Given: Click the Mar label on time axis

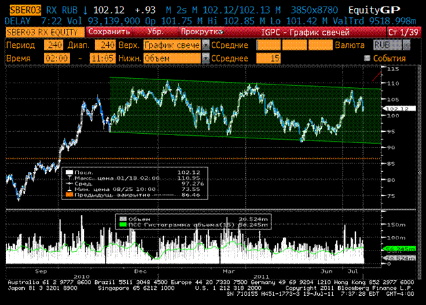Looking at the screenshot, I should 229,271.
